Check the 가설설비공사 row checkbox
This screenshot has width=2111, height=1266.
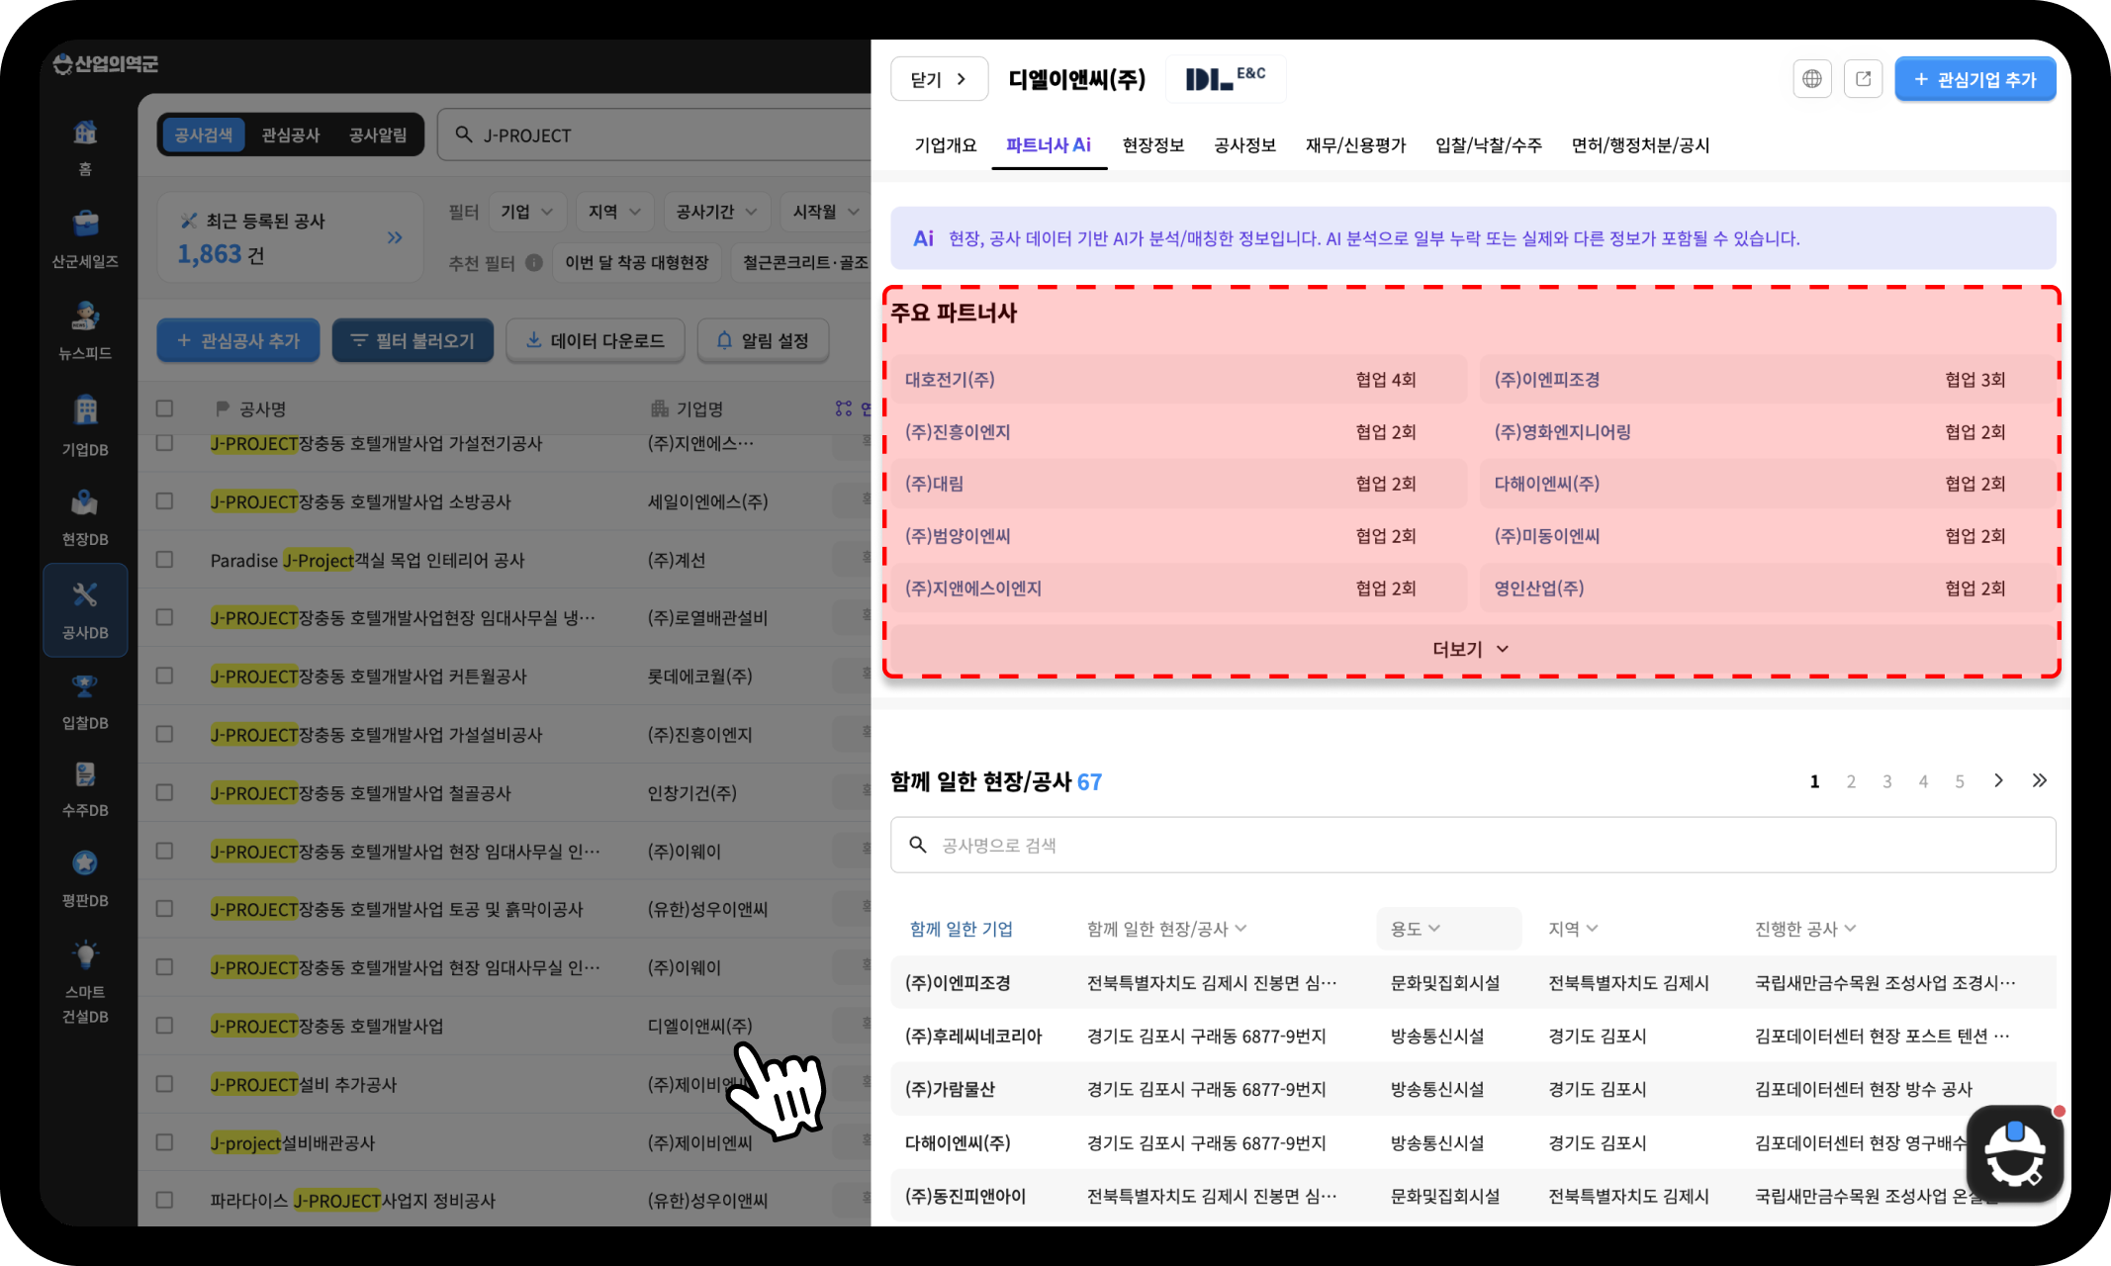[164, 735]
